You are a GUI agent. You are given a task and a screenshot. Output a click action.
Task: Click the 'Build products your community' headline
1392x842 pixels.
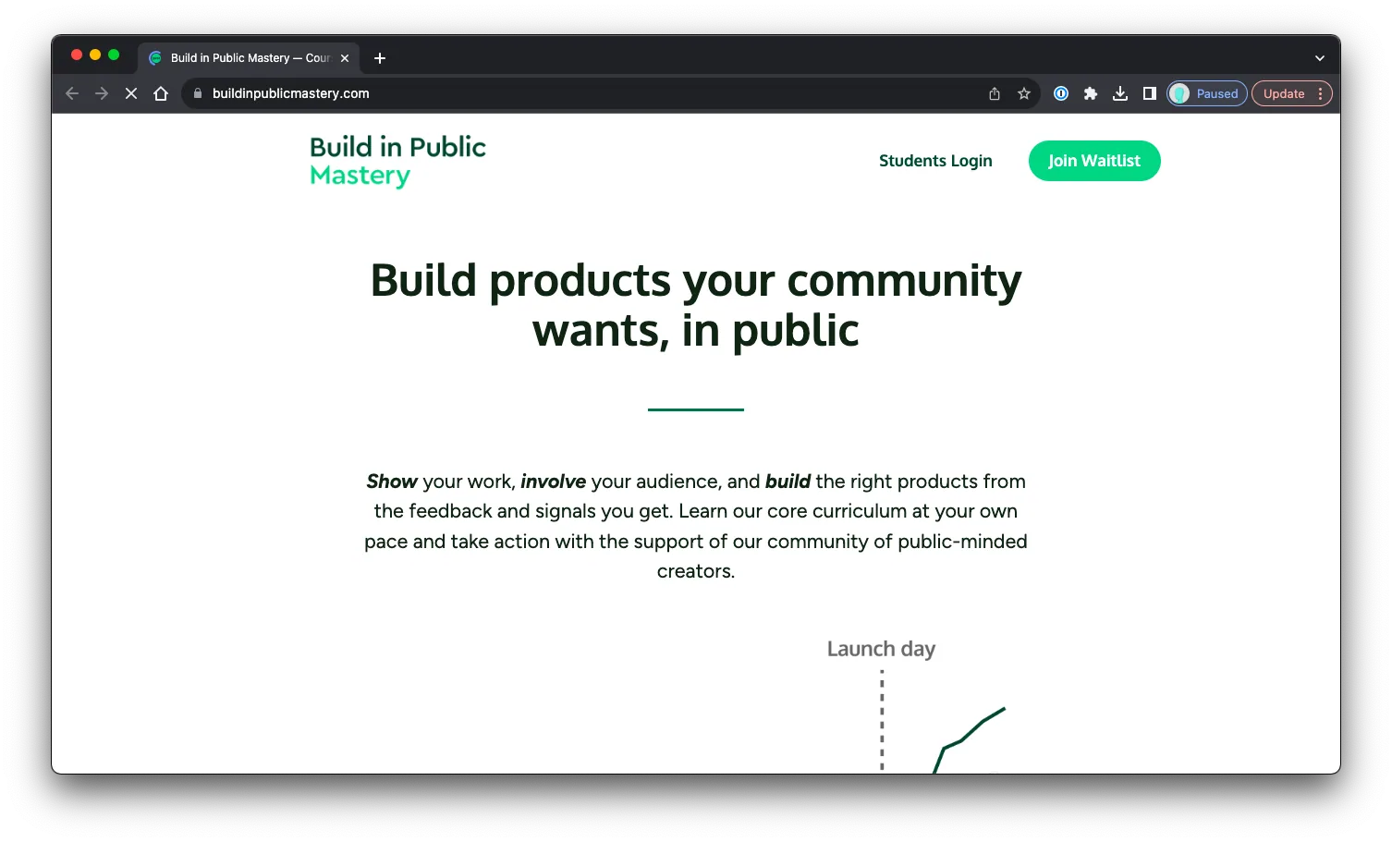pos(696,280)
